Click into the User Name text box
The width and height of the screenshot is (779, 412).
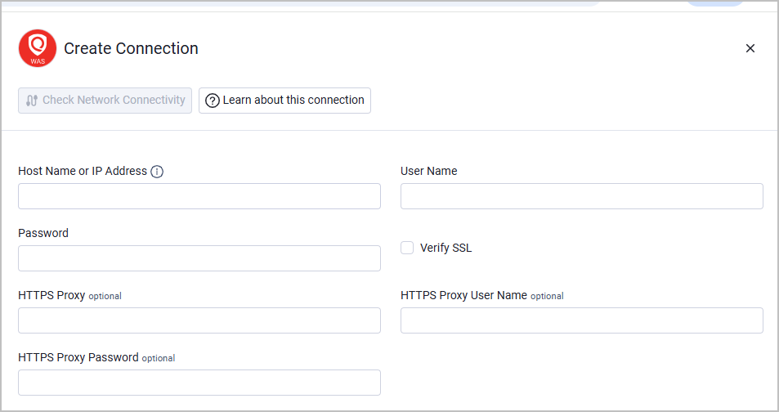tap(582, 196)
